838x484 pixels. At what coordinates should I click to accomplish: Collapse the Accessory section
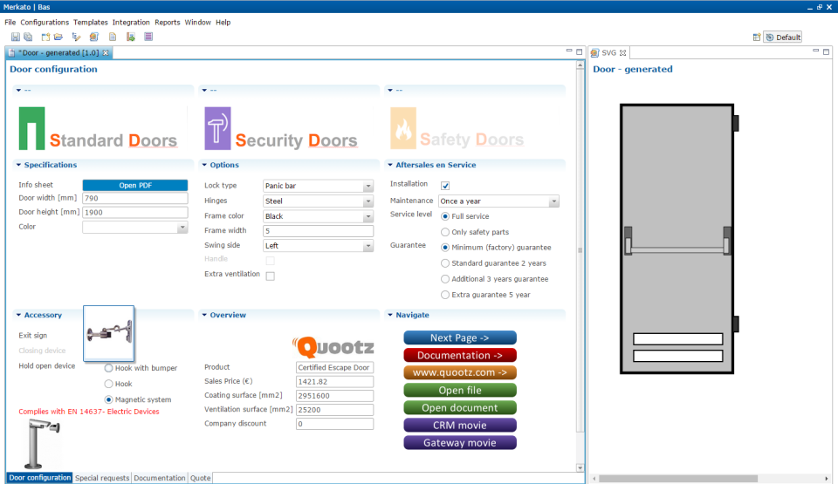(18, 315)
